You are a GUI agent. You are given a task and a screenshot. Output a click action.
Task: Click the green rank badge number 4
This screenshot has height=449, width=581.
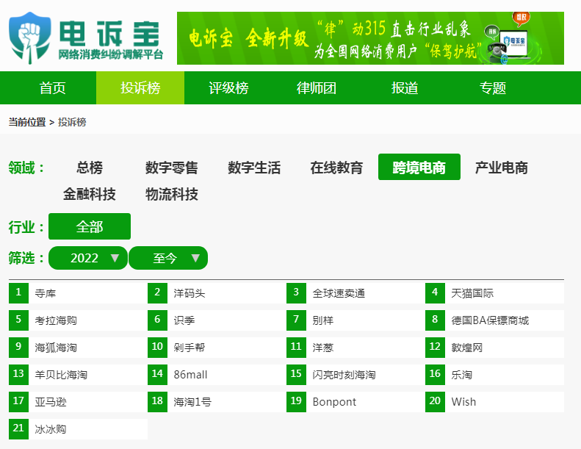[435, 293]
